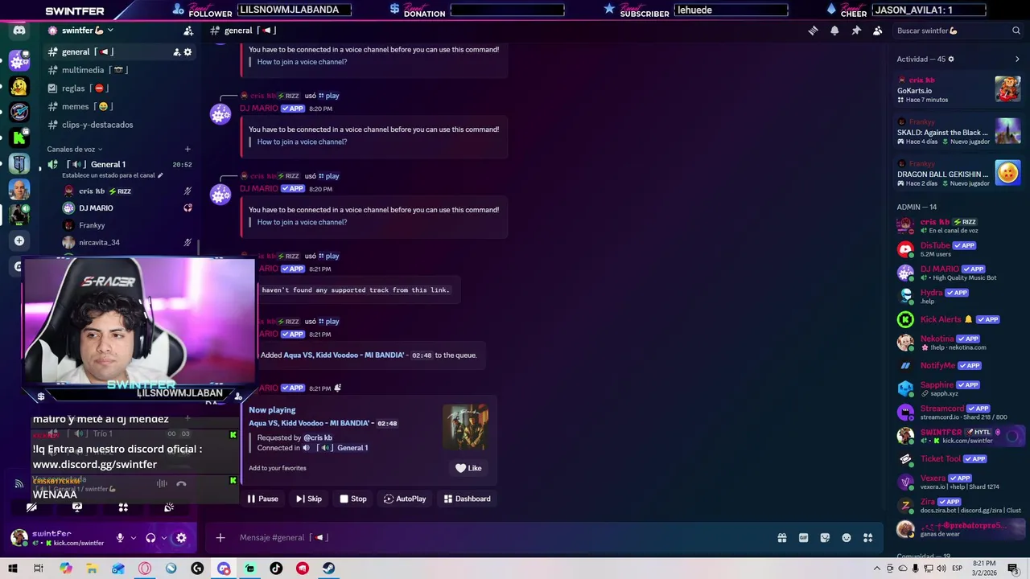Screen dimensions: 1030x579
Task: Toggle camera on in voice panel
Action: [x=31, y=507]
